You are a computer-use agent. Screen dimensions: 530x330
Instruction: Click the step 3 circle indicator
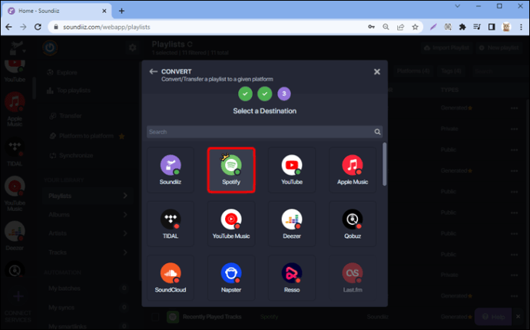[x=284, y=94]
